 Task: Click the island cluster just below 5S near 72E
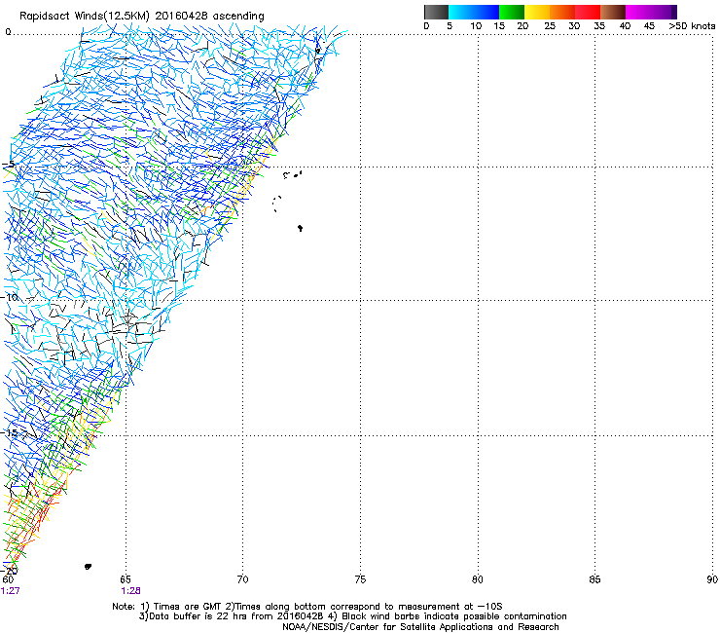tap(293, 174)
